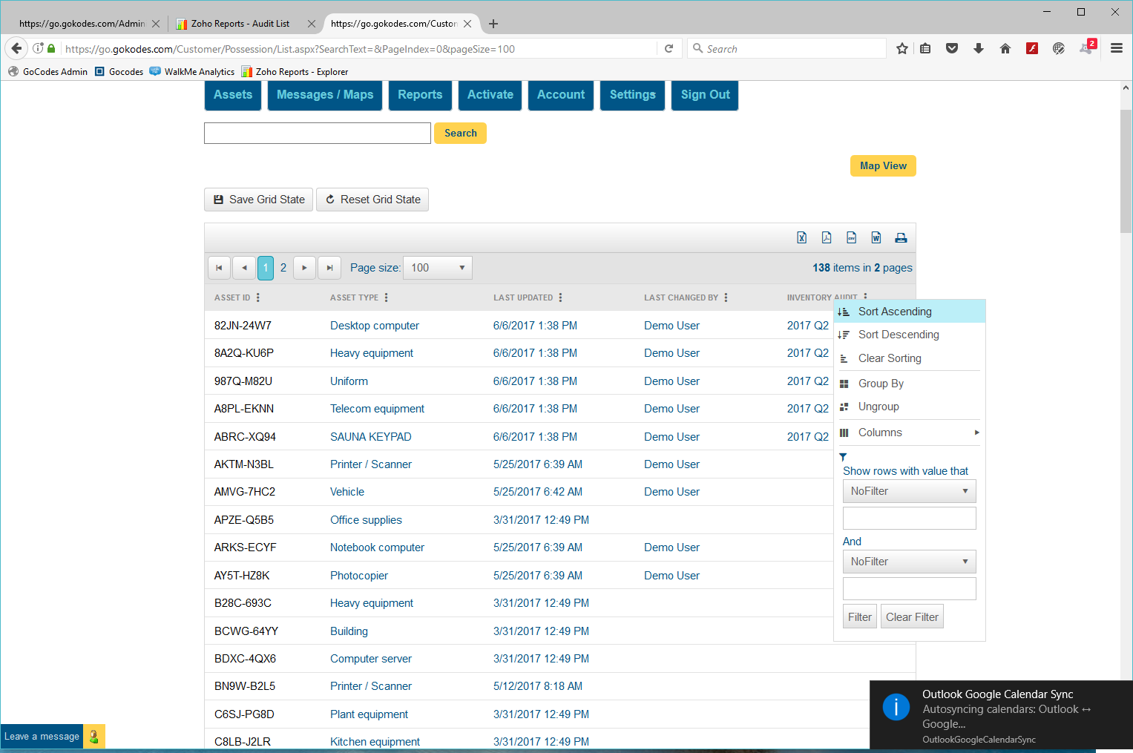
Task: Open SAUNA KEYPAD asset type link
Action: coord(371,437)
